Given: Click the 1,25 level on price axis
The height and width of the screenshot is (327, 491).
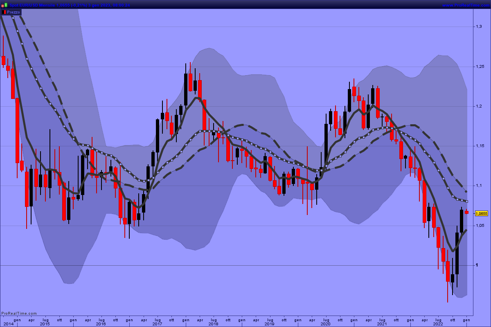Looking at the screenshot, I should 480,67.
